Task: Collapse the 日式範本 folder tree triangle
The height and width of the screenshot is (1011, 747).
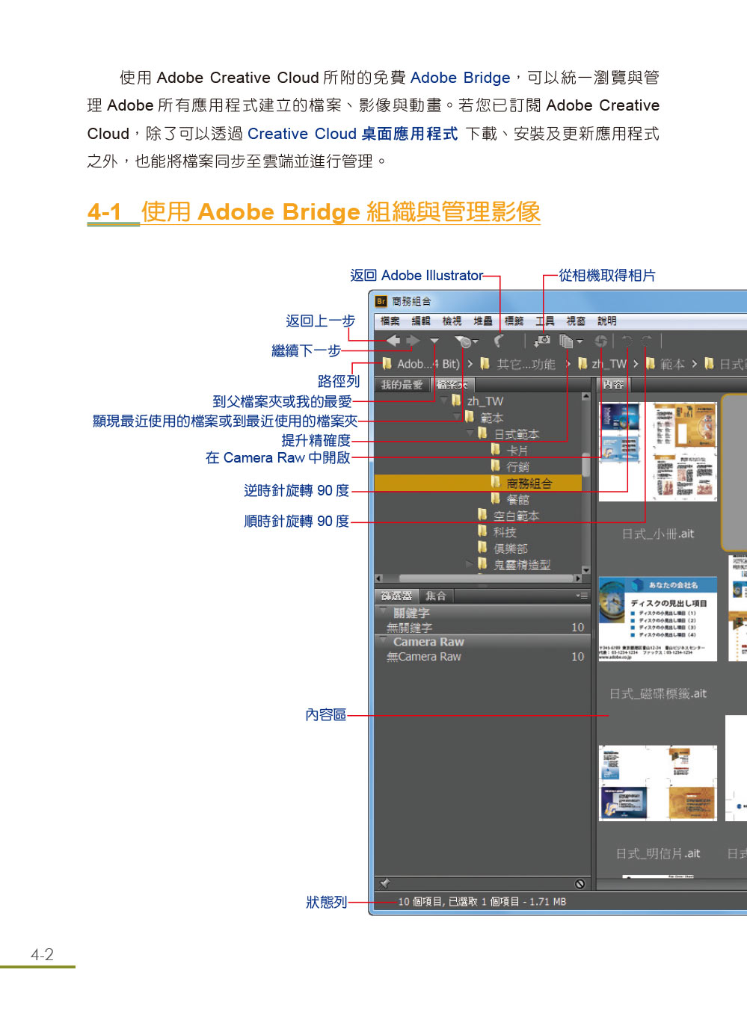Action: click(470, 433)
